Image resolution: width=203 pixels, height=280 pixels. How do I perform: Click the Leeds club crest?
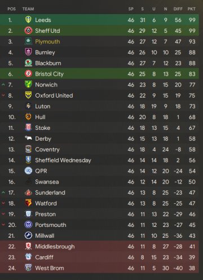(28, 20)
